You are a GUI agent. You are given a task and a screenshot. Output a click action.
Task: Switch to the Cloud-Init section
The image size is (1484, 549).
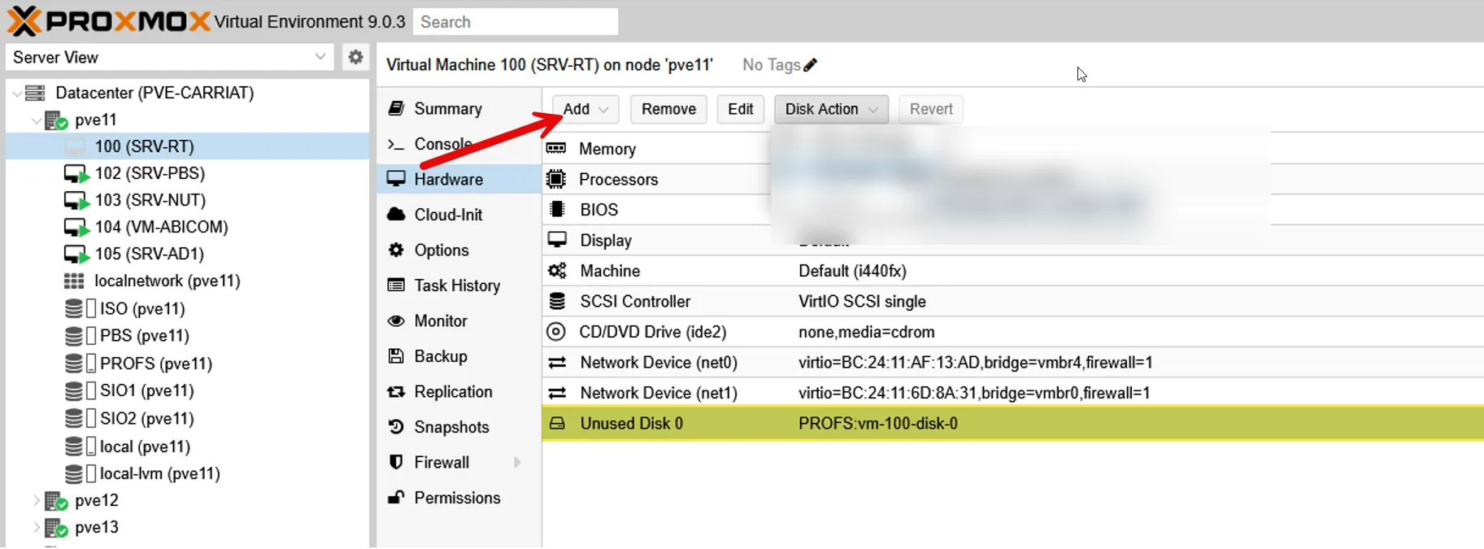pos(448,215)
